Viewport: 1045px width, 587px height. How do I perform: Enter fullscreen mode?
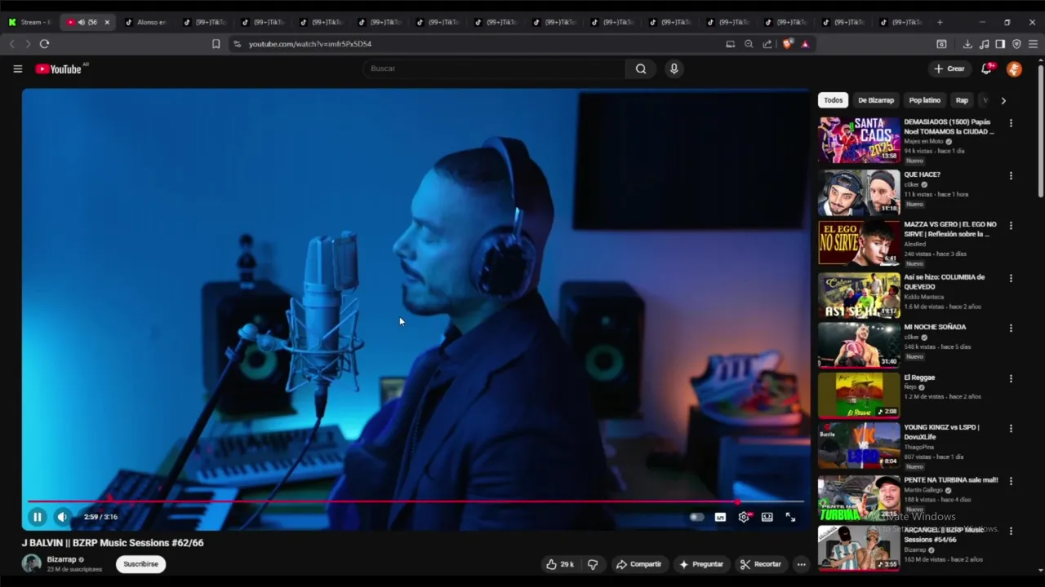[x=790, y=517]
